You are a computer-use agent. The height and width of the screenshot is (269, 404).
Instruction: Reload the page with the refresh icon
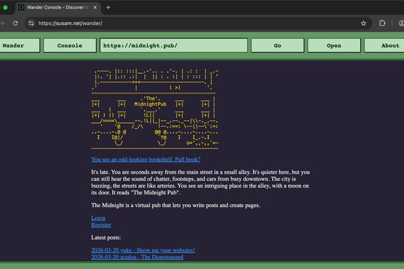(15, 23)
